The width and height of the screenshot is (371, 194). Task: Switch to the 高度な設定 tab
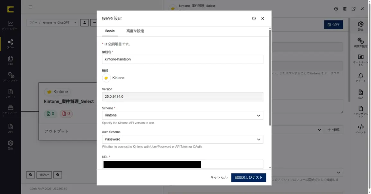(x=135, y=31)
